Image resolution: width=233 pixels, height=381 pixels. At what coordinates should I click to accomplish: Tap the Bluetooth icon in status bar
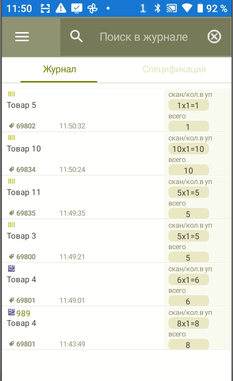coord(157,8)
